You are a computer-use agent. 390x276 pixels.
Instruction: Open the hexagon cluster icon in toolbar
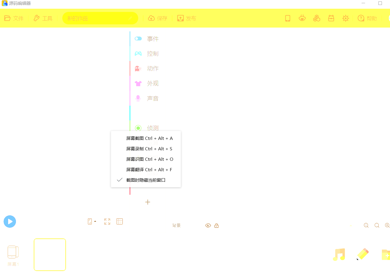[317, 18]
